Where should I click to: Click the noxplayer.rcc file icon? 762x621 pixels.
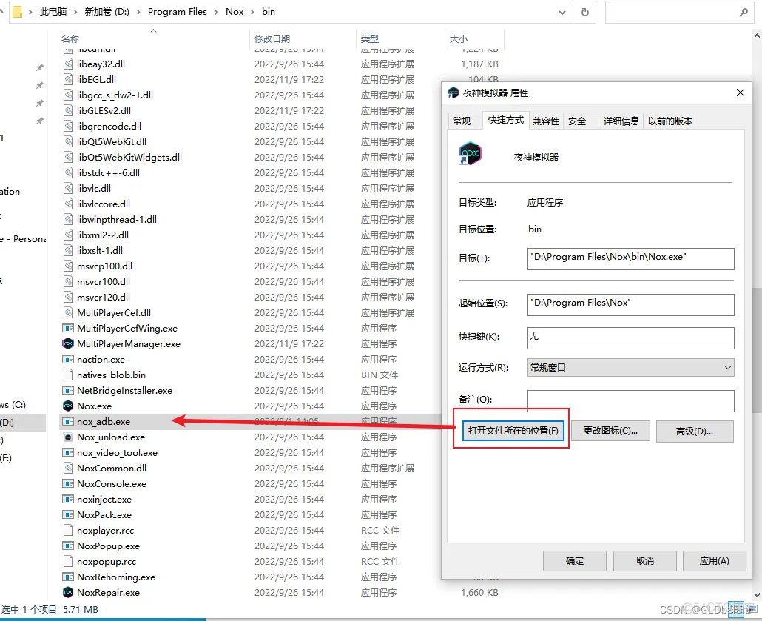pos(68,530)
